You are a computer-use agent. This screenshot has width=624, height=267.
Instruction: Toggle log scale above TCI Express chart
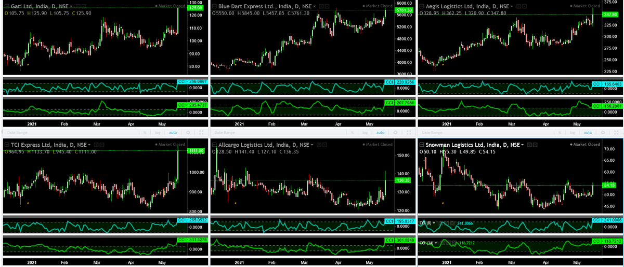coord(158,133)
